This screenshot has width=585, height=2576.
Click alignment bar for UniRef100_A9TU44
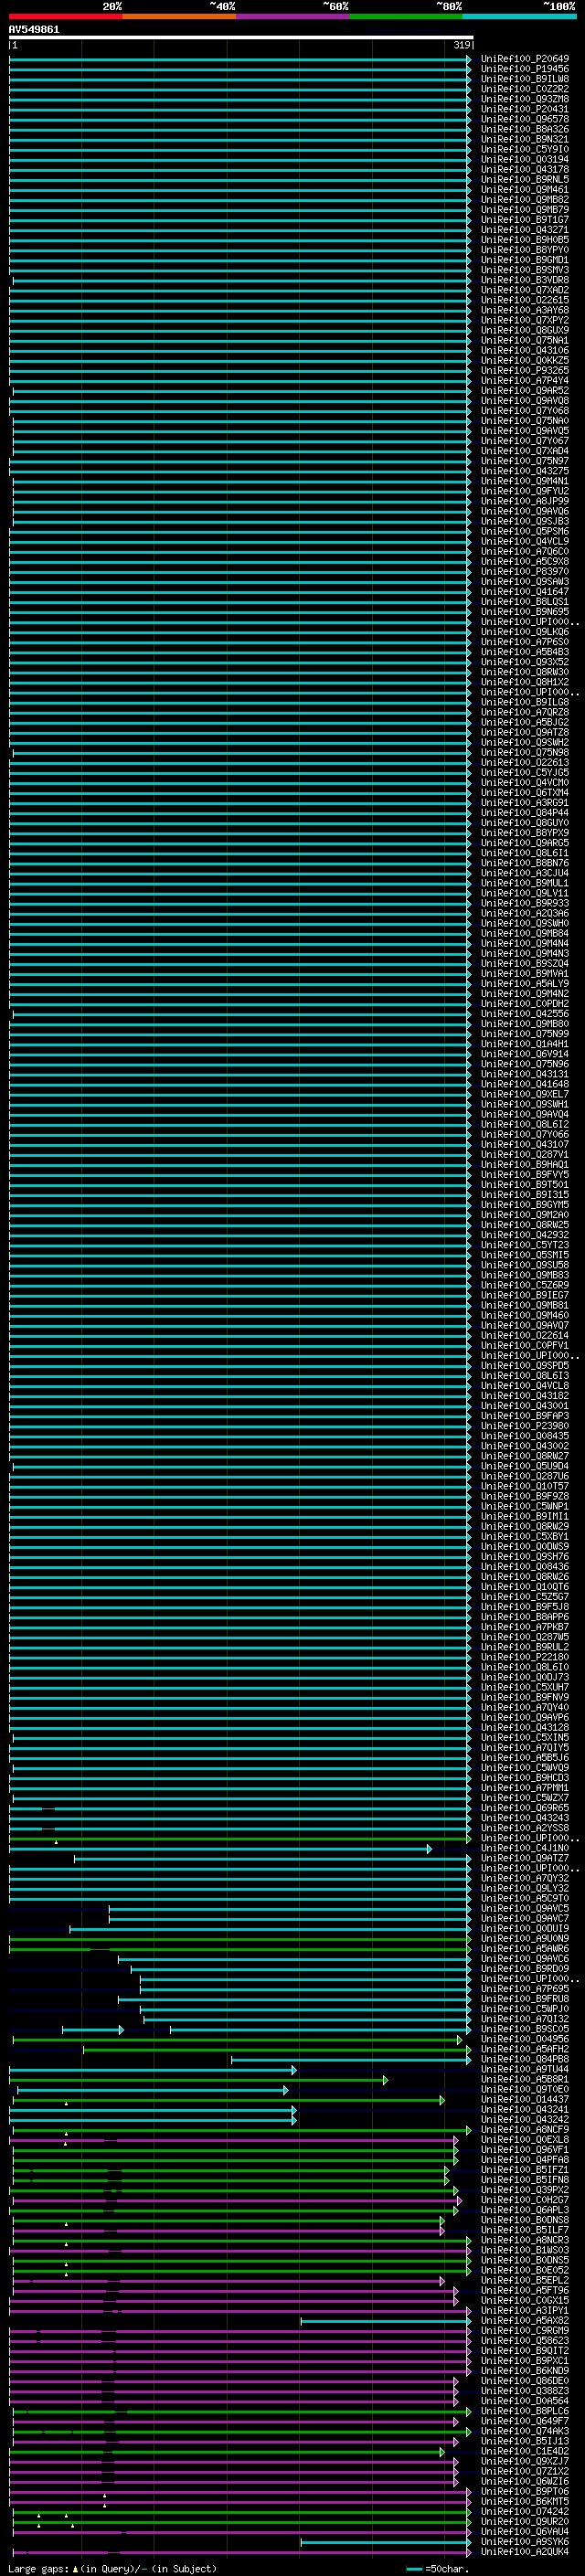[x=153, y=2069]
